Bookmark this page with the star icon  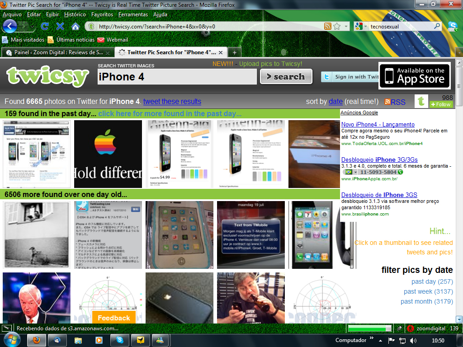point(337,26)
